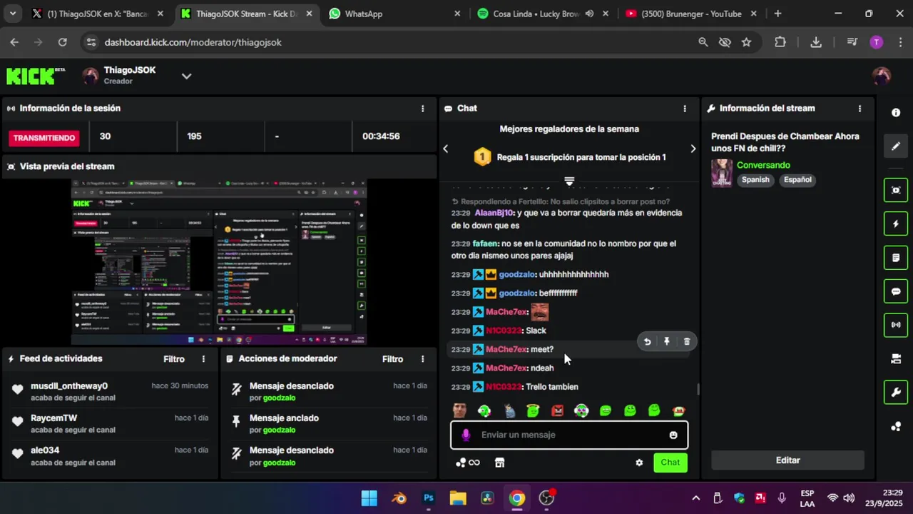Viewport: 913px width, 514px height.
Task: Click the emote image in MaChe7ex message
Action: [x=540, y=312]
